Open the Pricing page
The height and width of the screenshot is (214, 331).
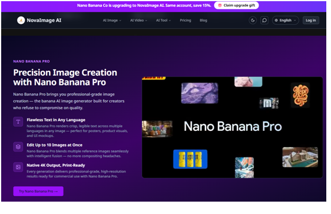tap(186, 20)
